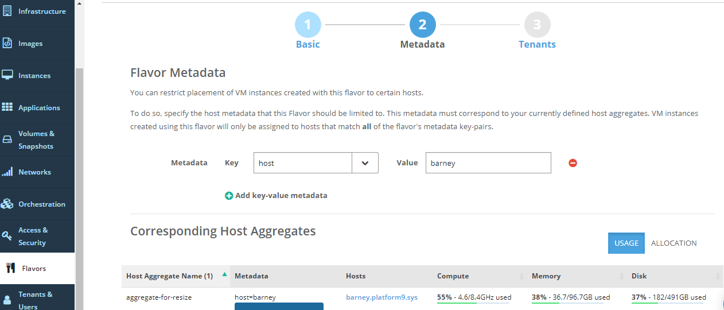Click the Access & Security key icon
This screenshot has height=310, width=724.
[x=7, y=236]
